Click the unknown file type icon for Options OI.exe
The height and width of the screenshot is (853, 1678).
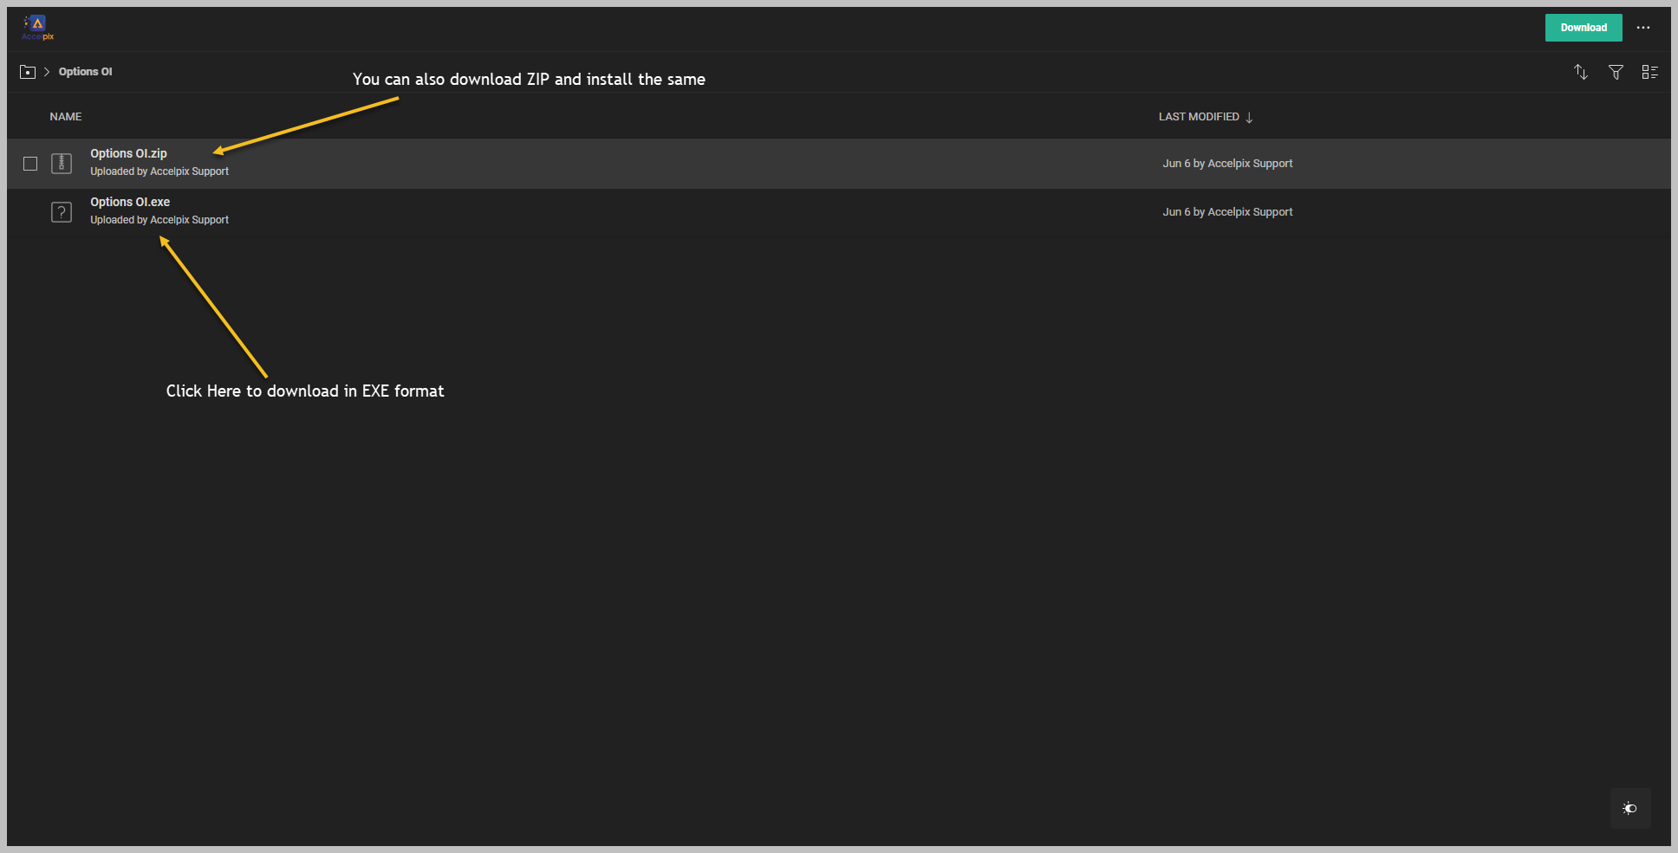(62, 212)
